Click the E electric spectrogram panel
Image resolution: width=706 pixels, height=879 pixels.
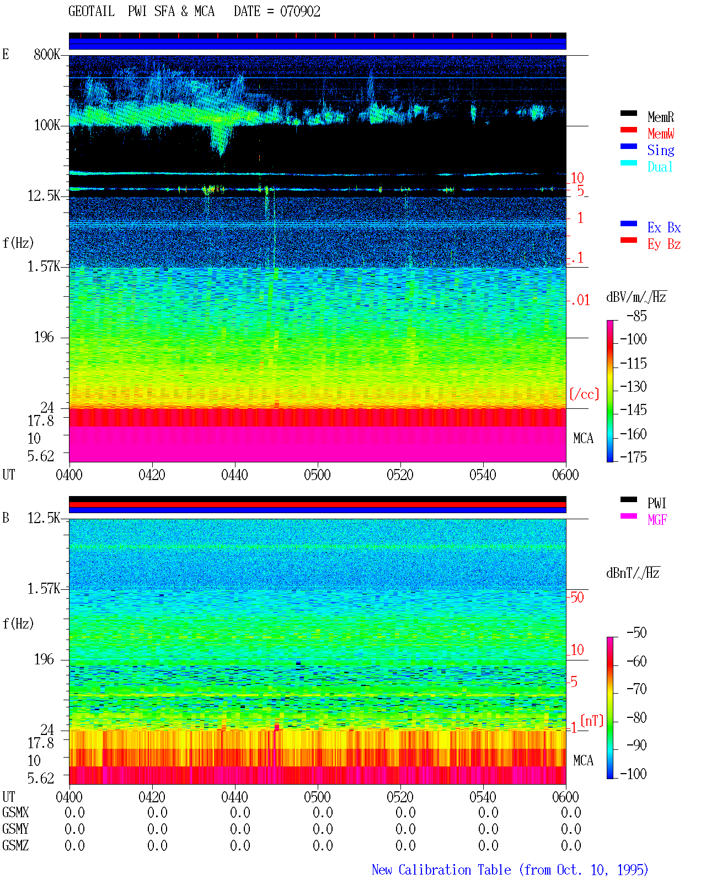coord(317,258)
